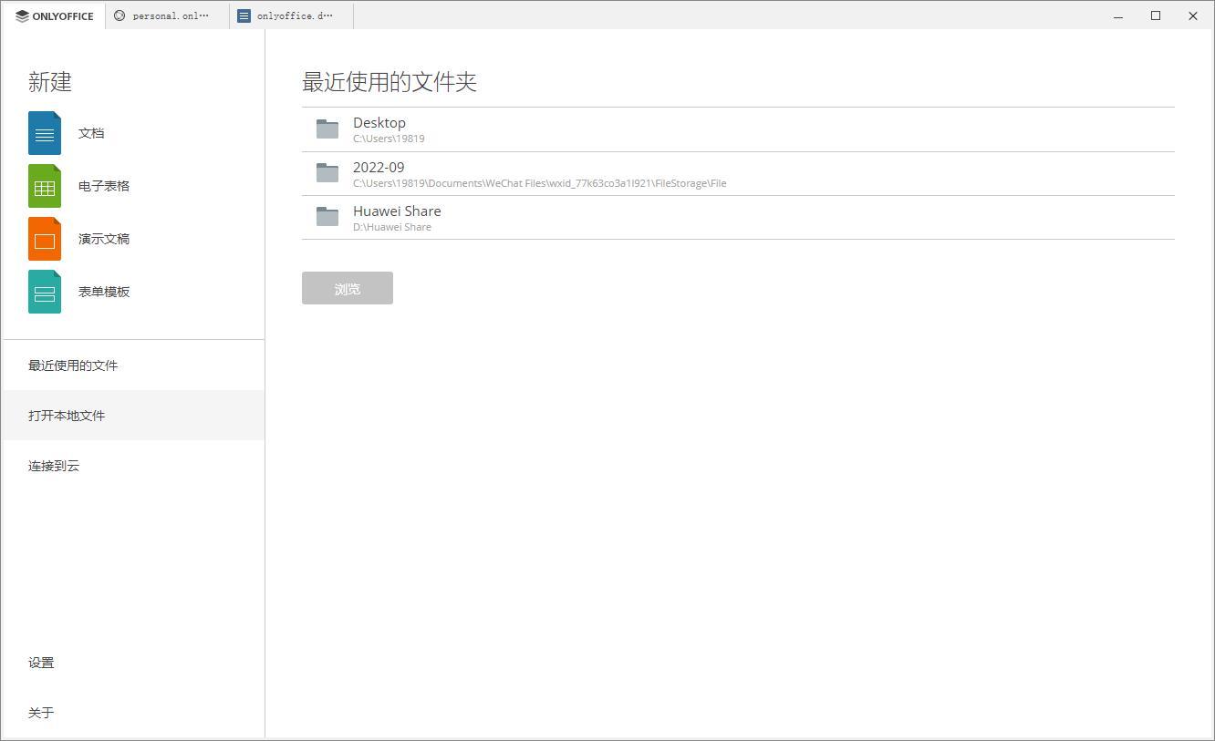Click the Huawei Share folder icon
The image size is (1215, 741).
(x=327, y=217)
